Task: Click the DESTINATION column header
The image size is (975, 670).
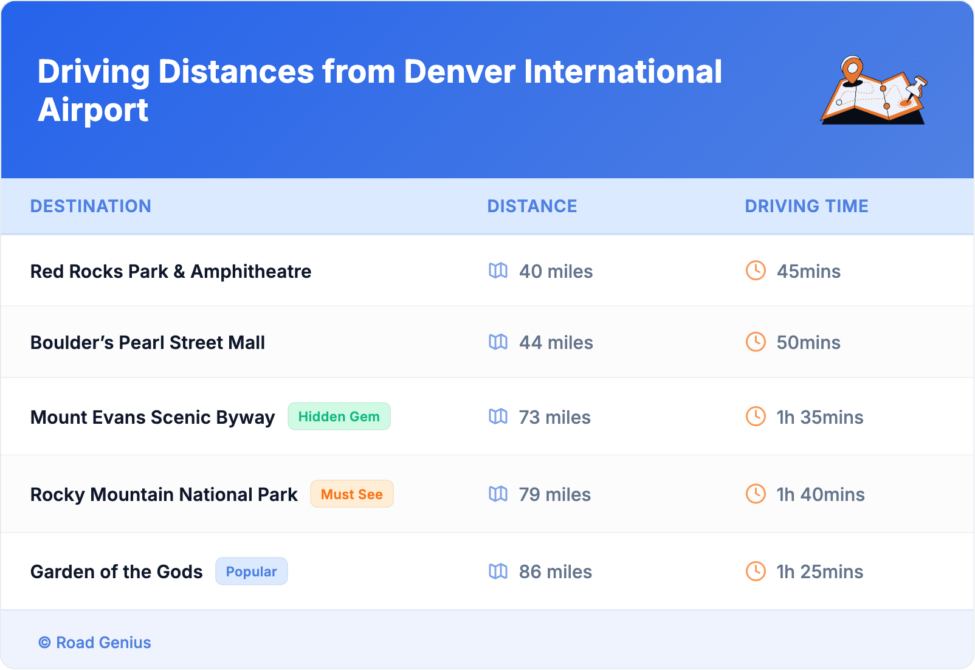Action: 91,206
